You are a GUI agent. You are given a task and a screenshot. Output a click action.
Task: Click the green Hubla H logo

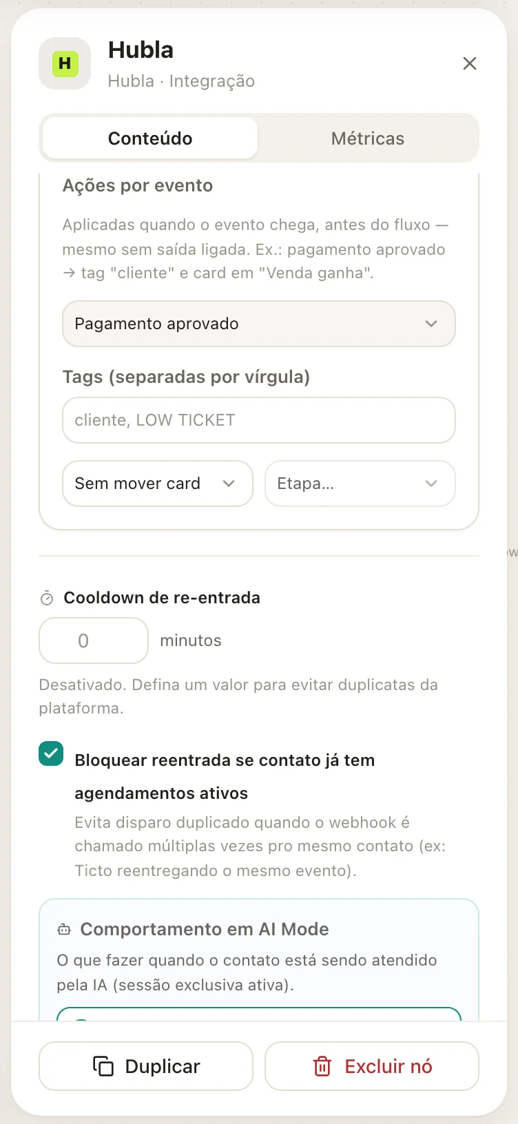click(x=65, y=63)
